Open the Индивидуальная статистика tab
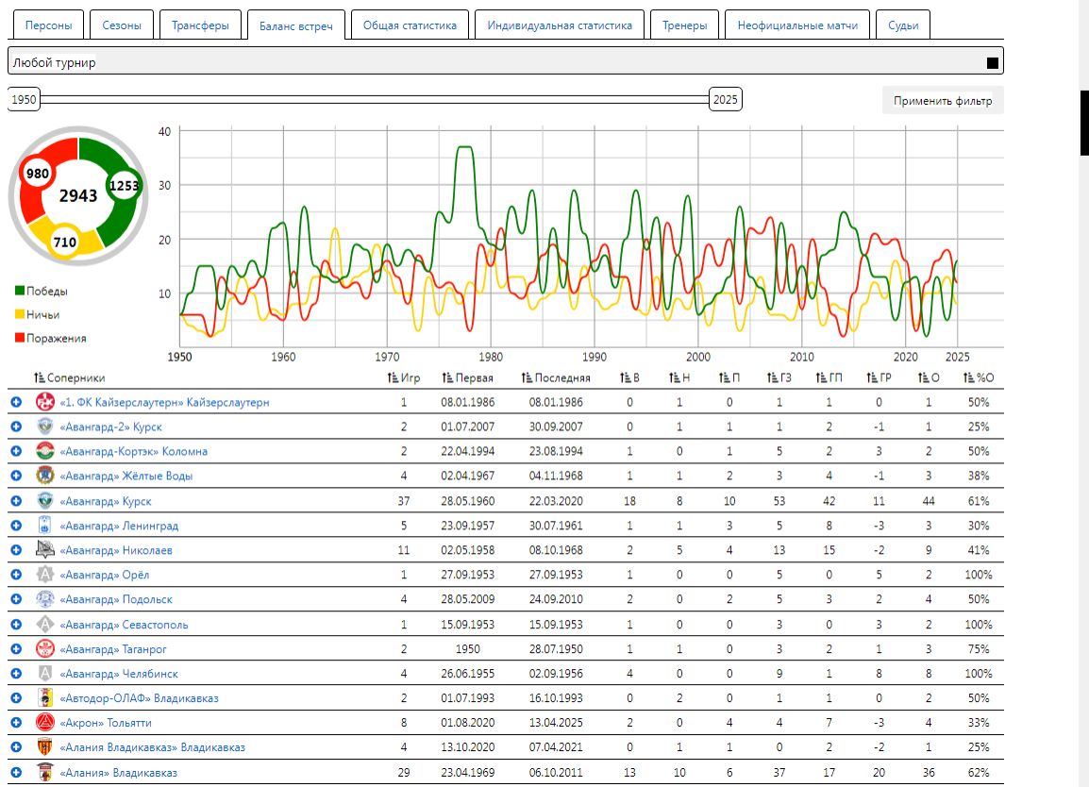1089x787 pixels. (560, 25)
